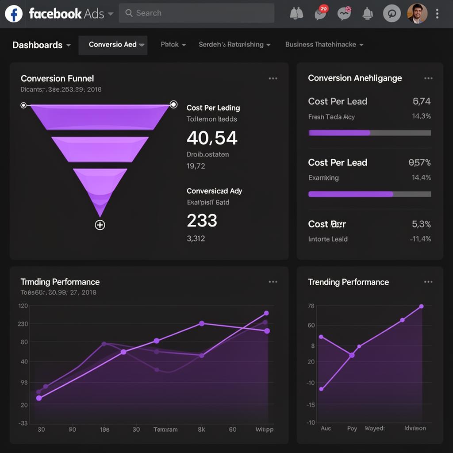Open the chat icon with red badge
453x453 pixels.
tap(321, 13)
